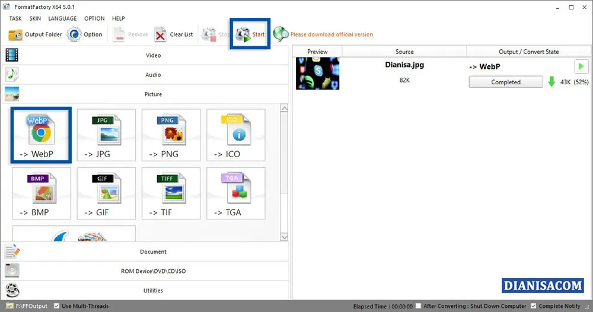Screen dimensions: 593x312
Task: Click the Completed progress bar
Action: click(x=506, y=82)
